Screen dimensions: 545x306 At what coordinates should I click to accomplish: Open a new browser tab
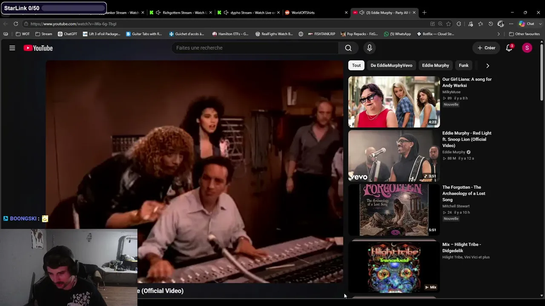click(x=424, y=13)
